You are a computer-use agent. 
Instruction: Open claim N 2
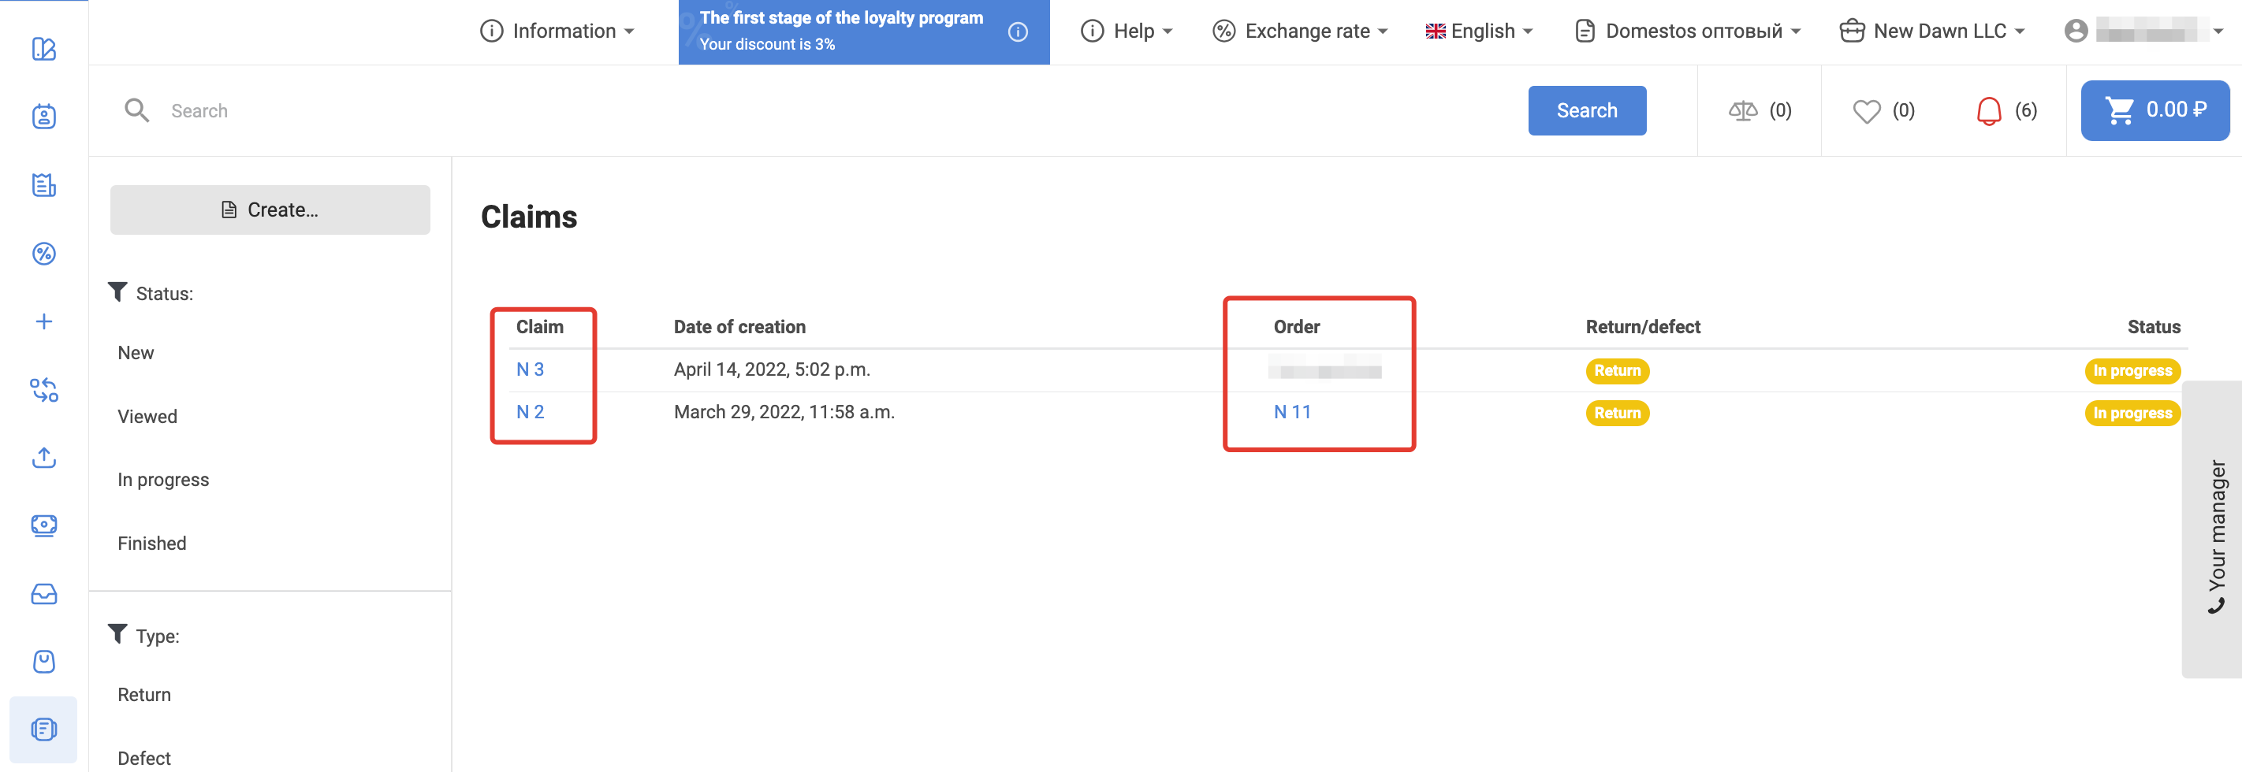pyautogui.click(x=529, y=412)
